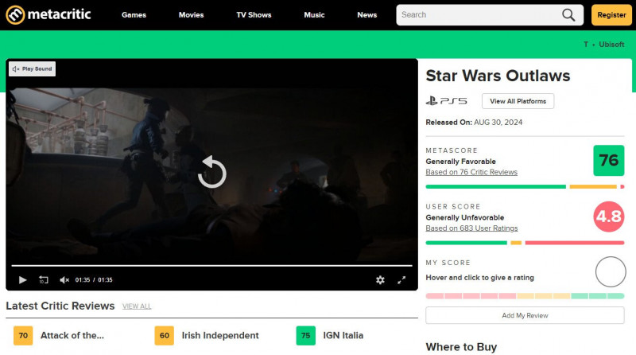Open the View All Platforms selector
This screenshot has height=355, width=636.
point(518,101)
